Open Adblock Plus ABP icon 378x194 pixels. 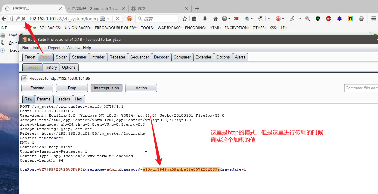(x=329, y=19)
